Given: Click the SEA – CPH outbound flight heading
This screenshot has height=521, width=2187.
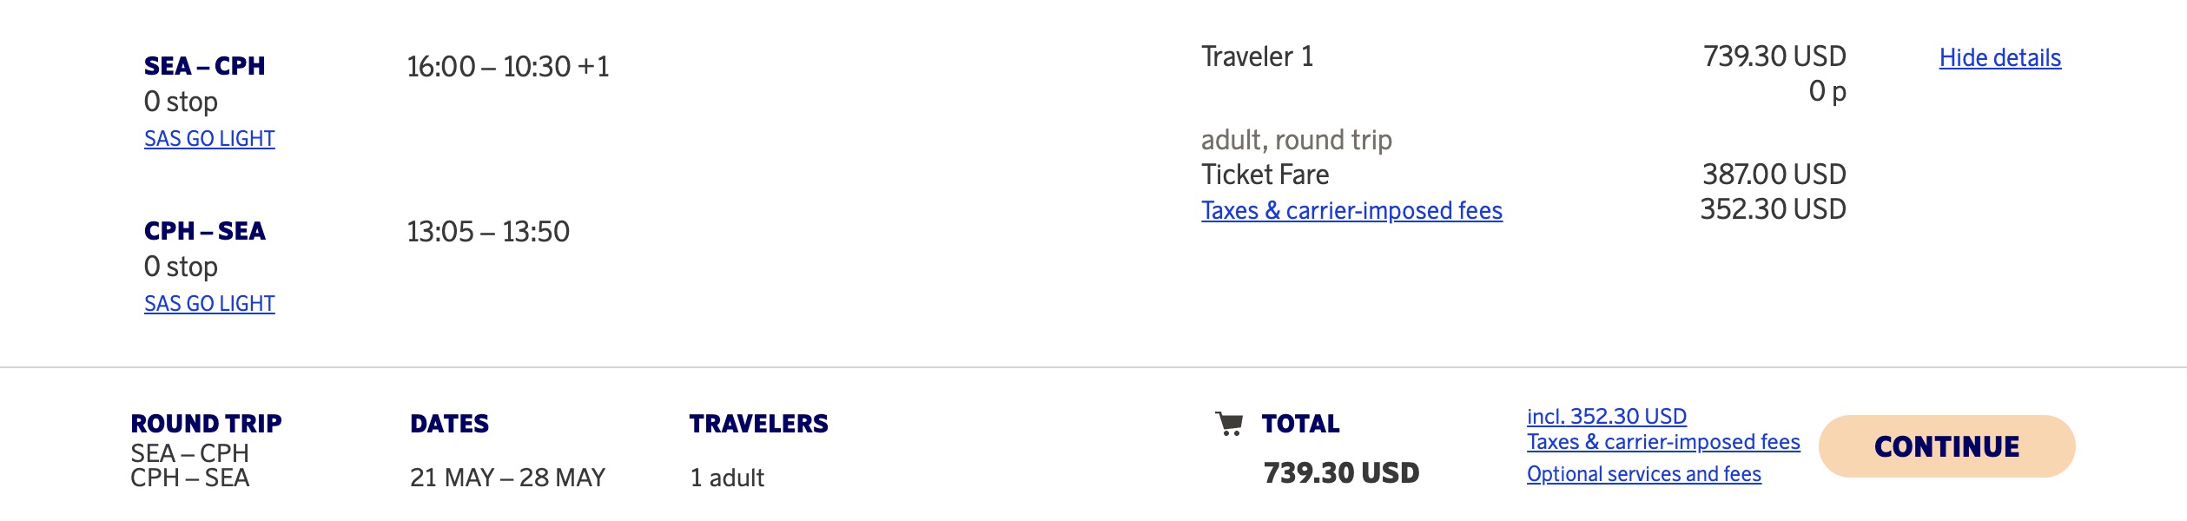Looking at the screenshot, I should [x=205, y=67].
